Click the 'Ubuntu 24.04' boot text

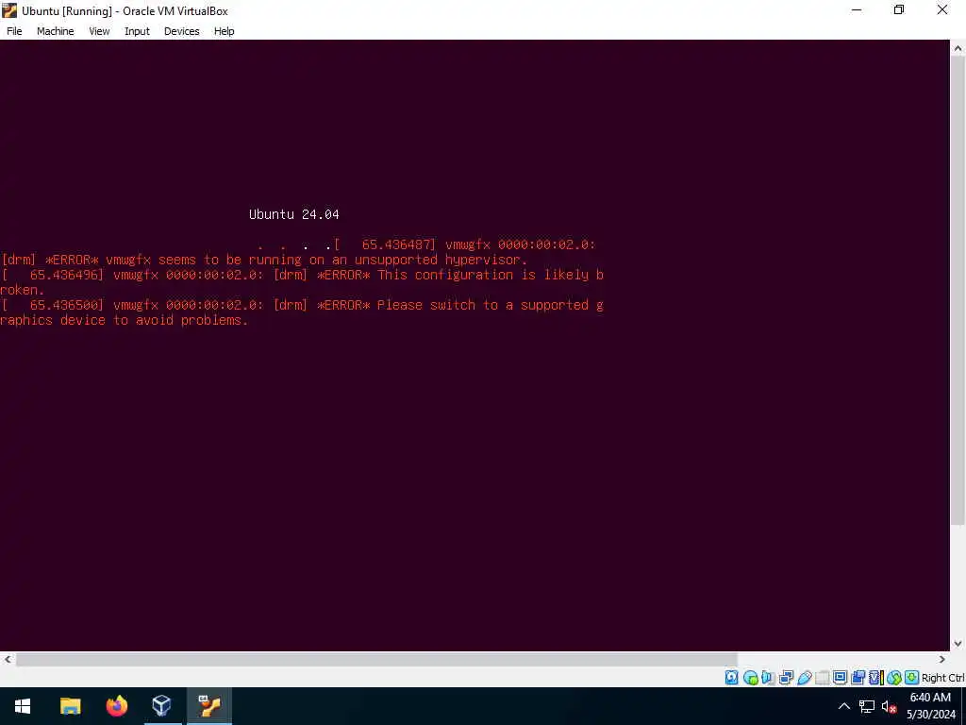coord(294,214)
